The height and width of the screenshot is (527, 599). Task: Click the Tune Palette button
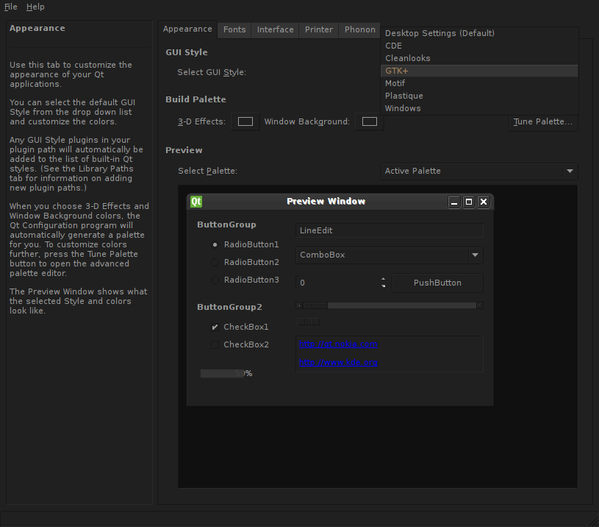coord(543,121)
